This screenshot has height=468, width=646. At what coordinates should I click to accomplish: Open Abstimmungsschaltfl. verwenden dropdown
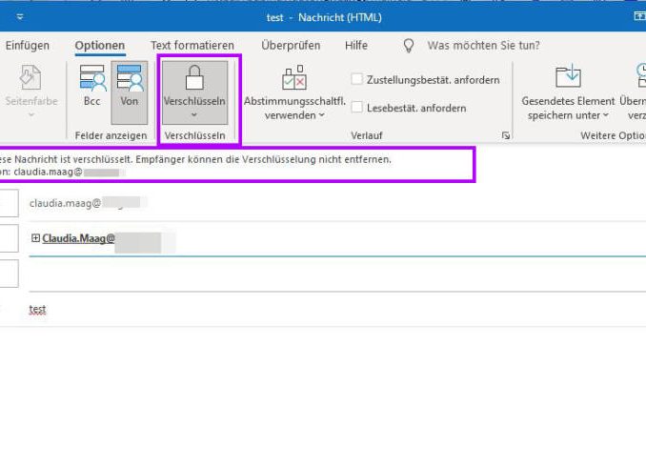click(321, 115)
